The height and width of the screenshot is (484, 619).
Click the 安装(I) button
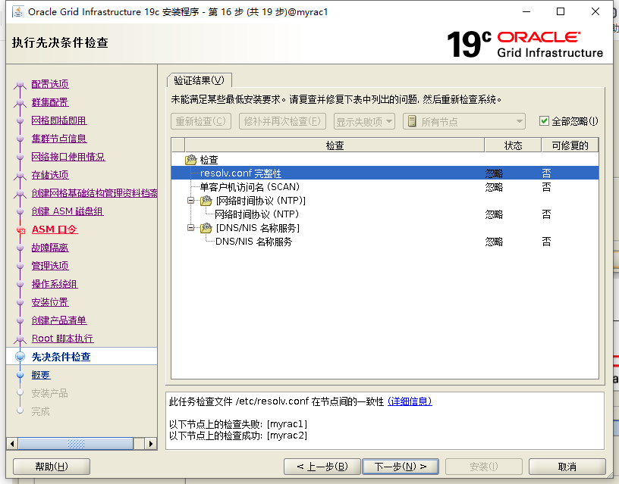tap(484, 467)
